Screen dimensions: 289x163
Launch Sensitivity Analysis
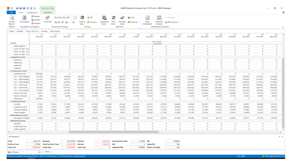click(159, 20)
